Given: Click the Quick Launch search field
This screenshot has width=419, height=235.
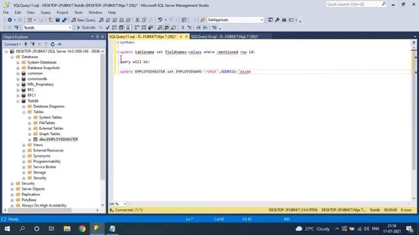Looking at the screenshot, I should click(x=356, y=5).
